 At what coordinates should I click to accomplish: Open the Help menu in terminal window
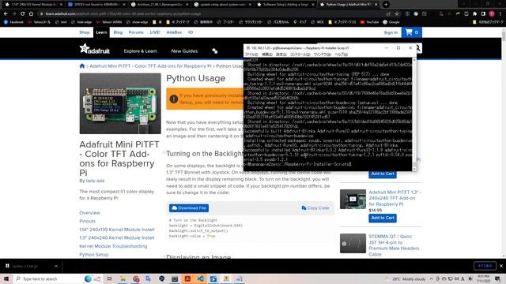pyautogui.click(x=341, y=54)
